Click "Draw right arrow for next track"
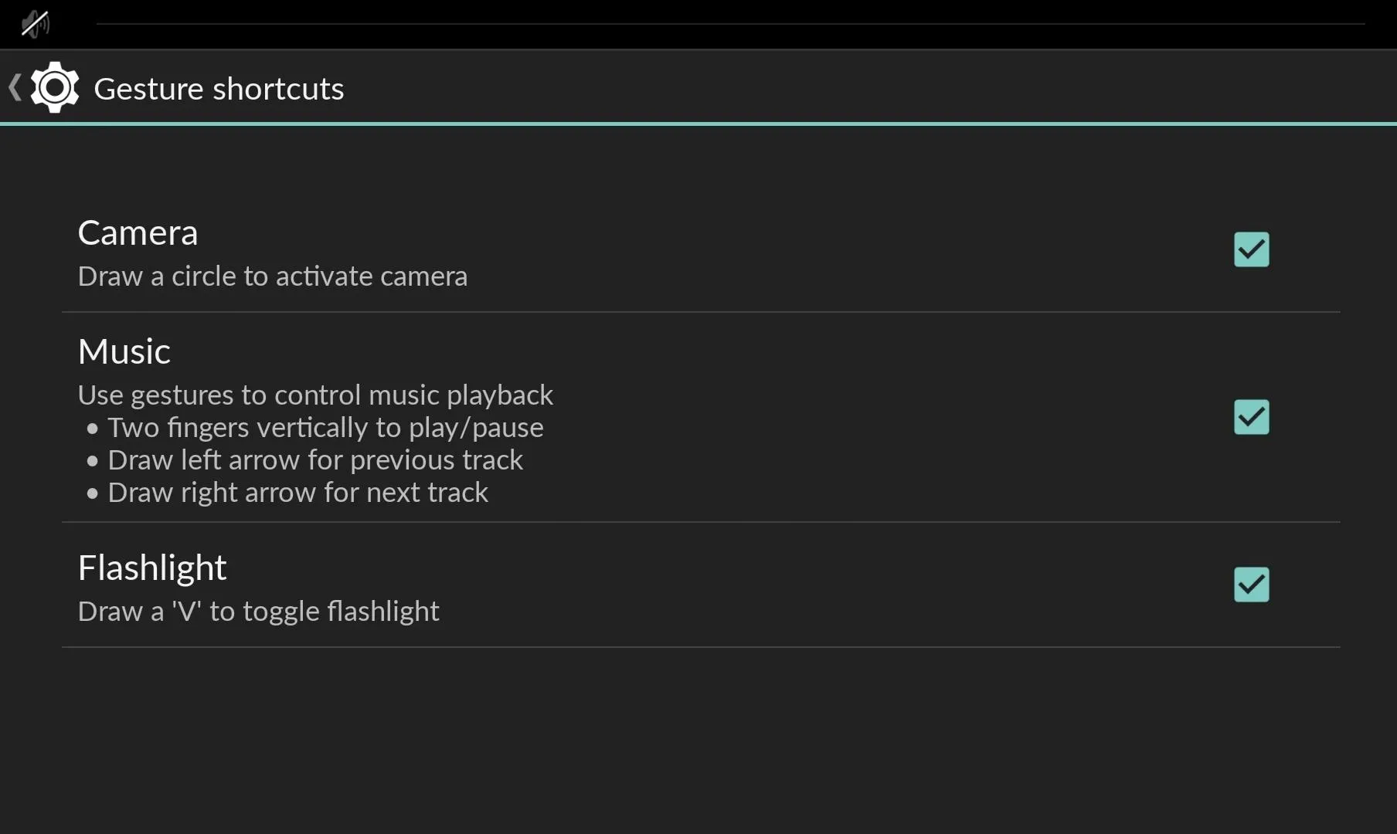This screenshot has height=834, width=1397. (x=298, y=493)
